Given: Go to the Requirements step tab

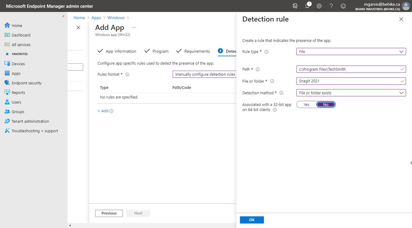Looking at the screenshot, I should coord(193,51).
